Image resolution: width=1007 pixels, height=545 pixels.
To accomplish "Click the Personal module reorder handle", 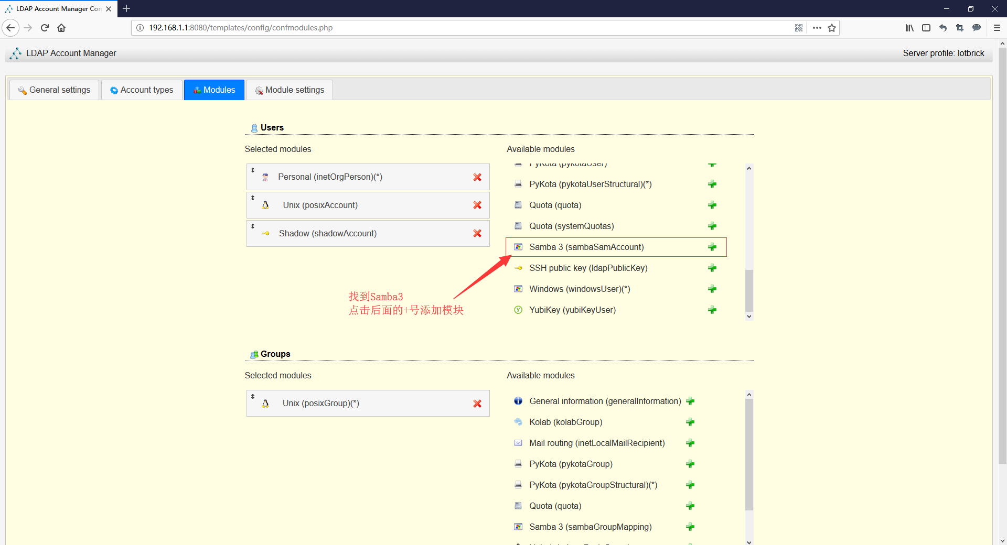I will point(253,170).
